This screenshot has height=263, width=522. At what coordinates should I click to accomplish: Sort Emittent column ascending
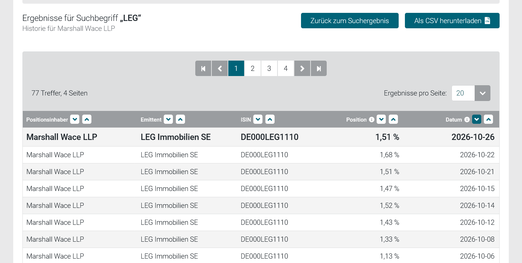180,119
